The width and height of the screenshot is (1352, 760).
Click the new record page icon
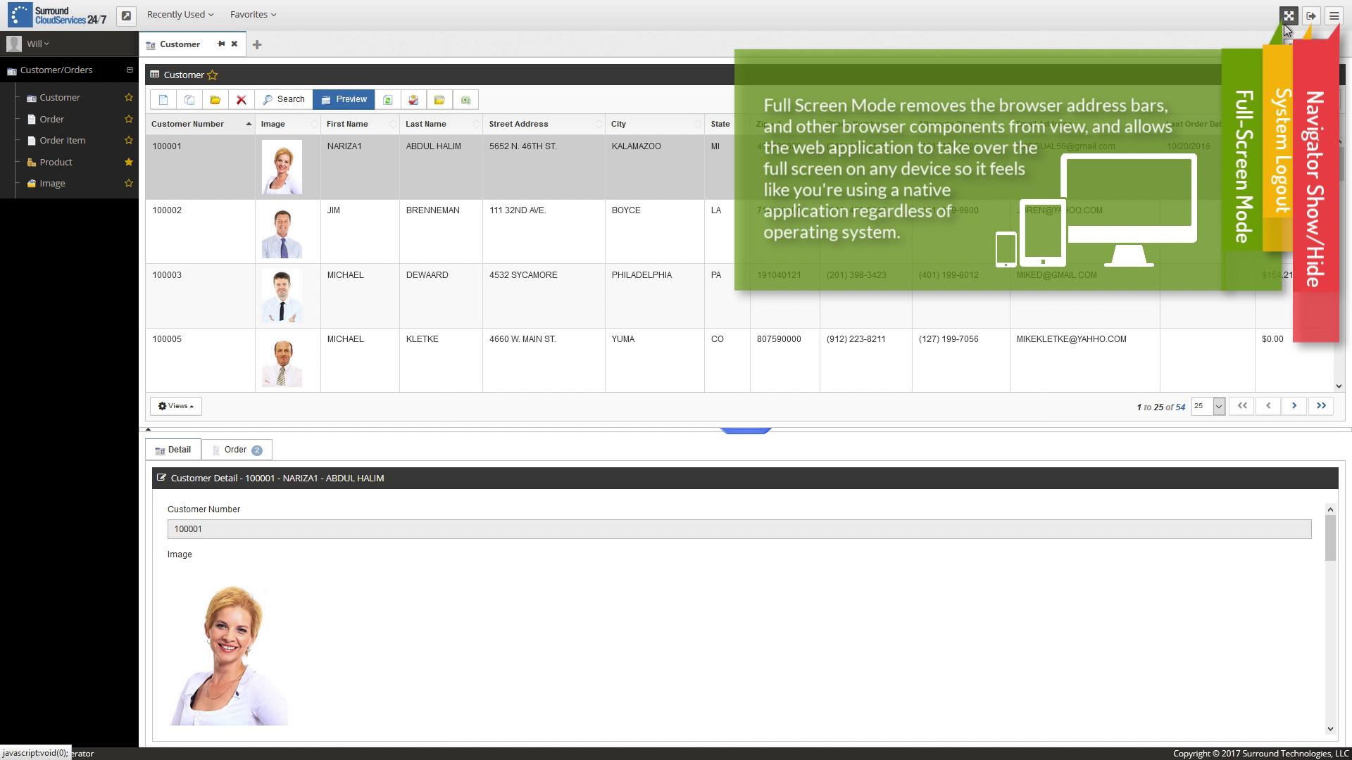(163, 100)
